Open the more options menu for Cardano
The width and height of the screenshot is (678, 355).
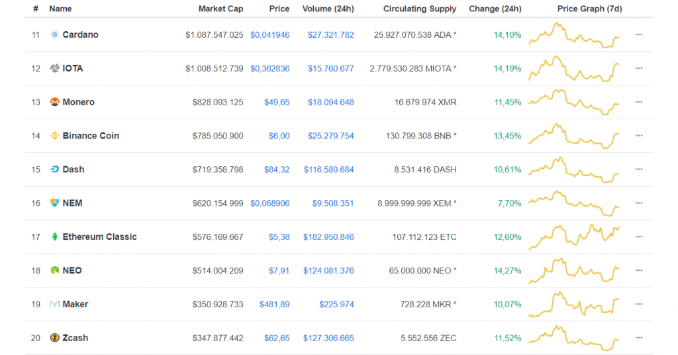pos(639,34)
